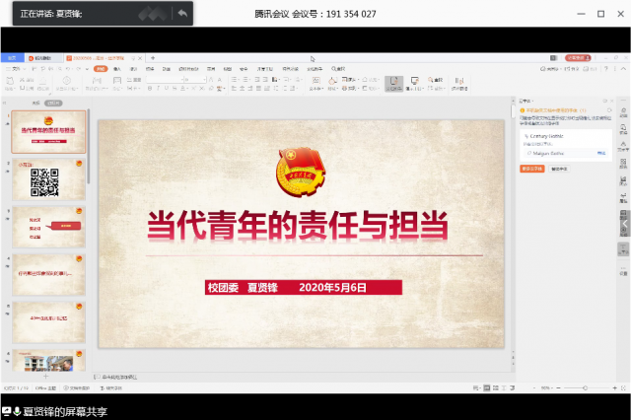Click the new tab plus icon
Image resolution: width=631 pixels, height=420 pixels.
point(153,58)
